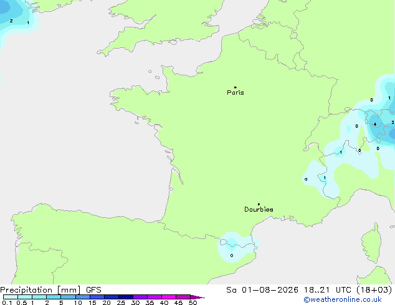Select legend swatch between 0.5 and 1
This screenshot has width=395, height=305.
(x=25, y=297)
